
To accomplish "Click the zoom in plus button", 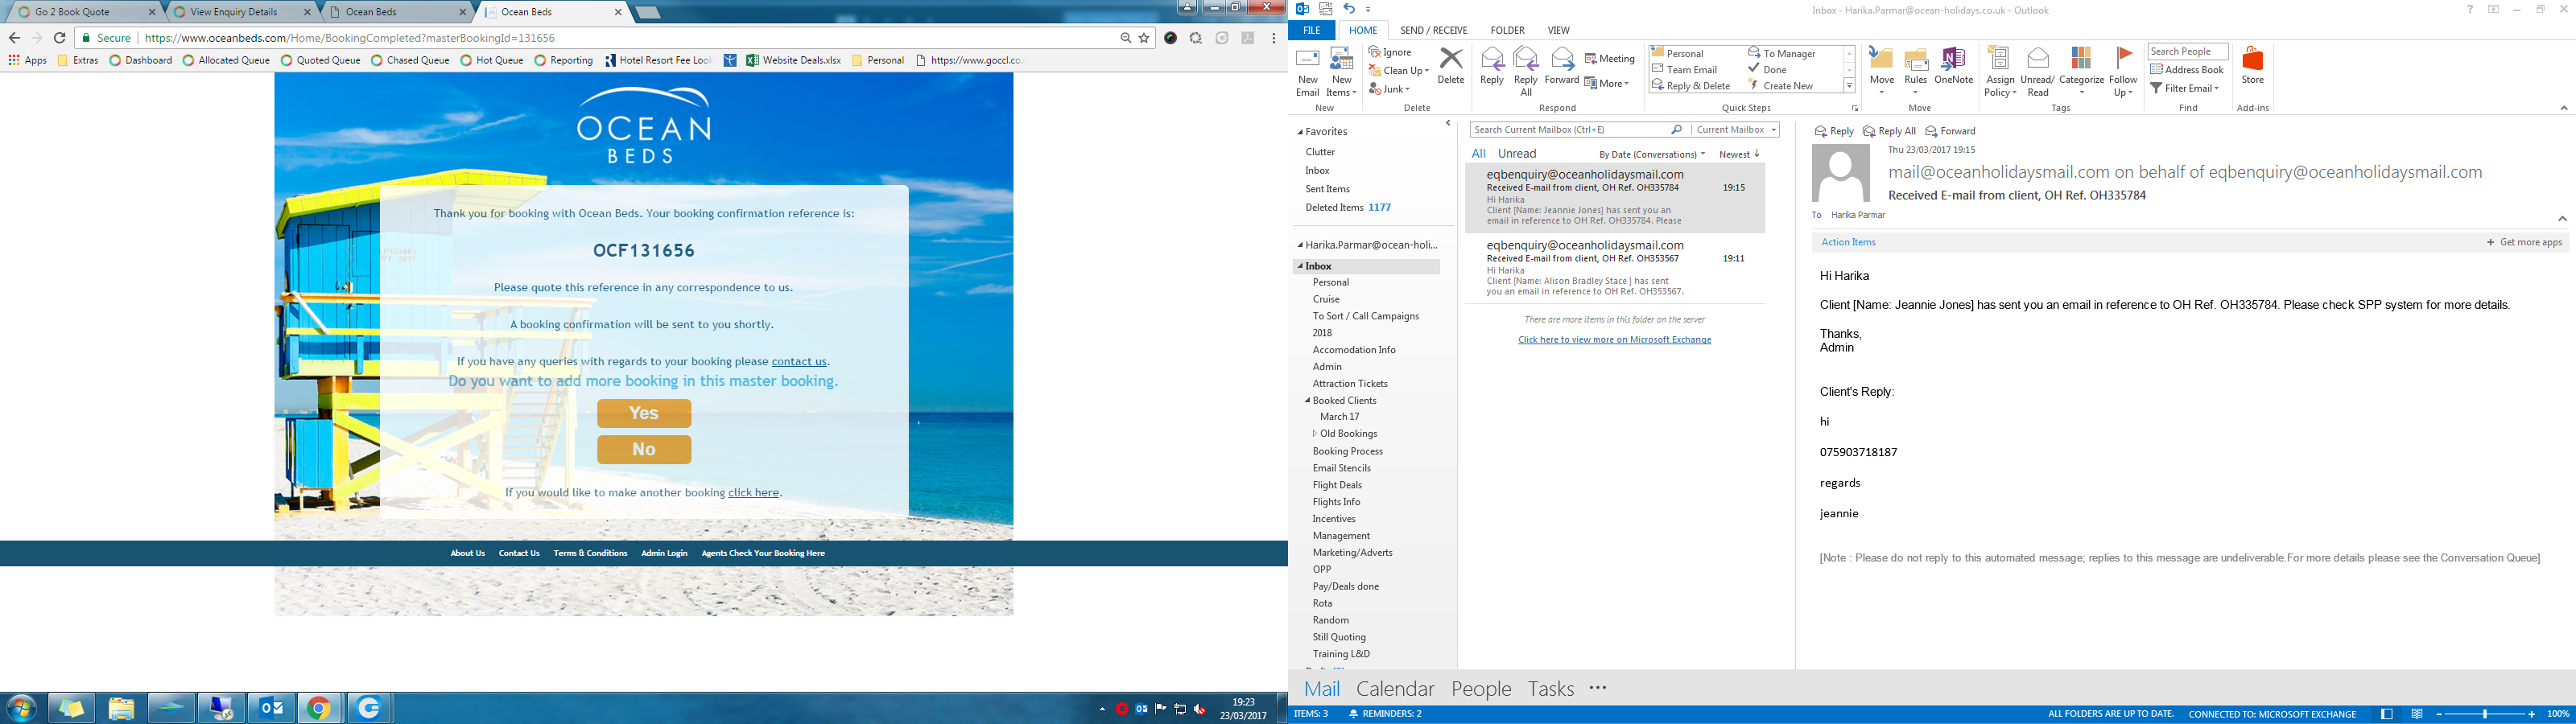I will click(2531, 714).
